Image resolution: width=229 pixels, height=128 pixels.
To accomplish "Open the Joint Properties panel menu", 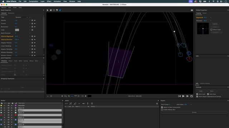I will pos(44,58).
